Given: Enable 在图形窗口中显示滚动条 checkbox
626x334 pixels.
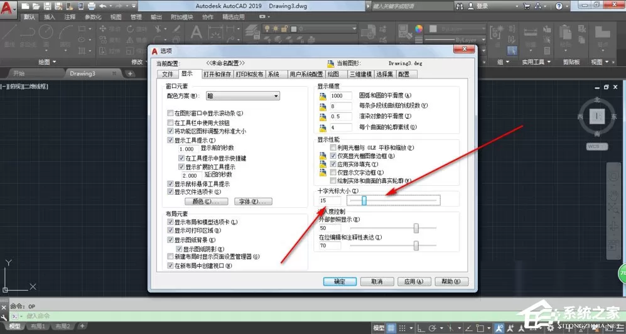Looking at the screenshot, I should pos(171,114).
